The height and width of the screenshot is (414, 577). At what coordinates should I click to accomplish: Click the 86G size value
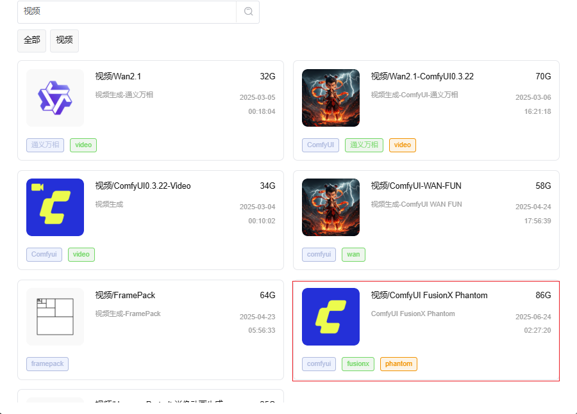coord(543,296)
